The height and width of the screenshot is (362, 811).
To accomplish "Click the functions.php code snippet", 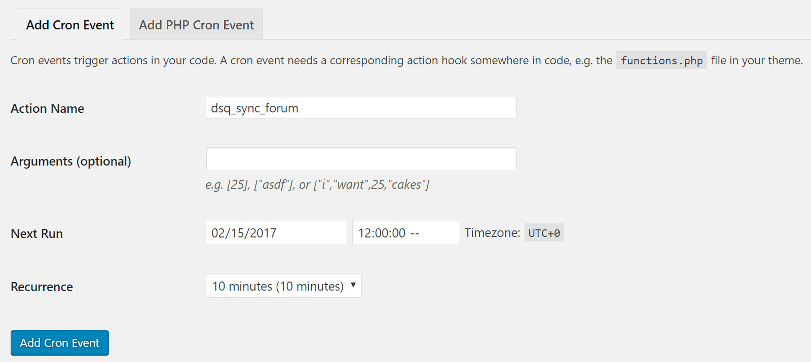I will 661,61.
